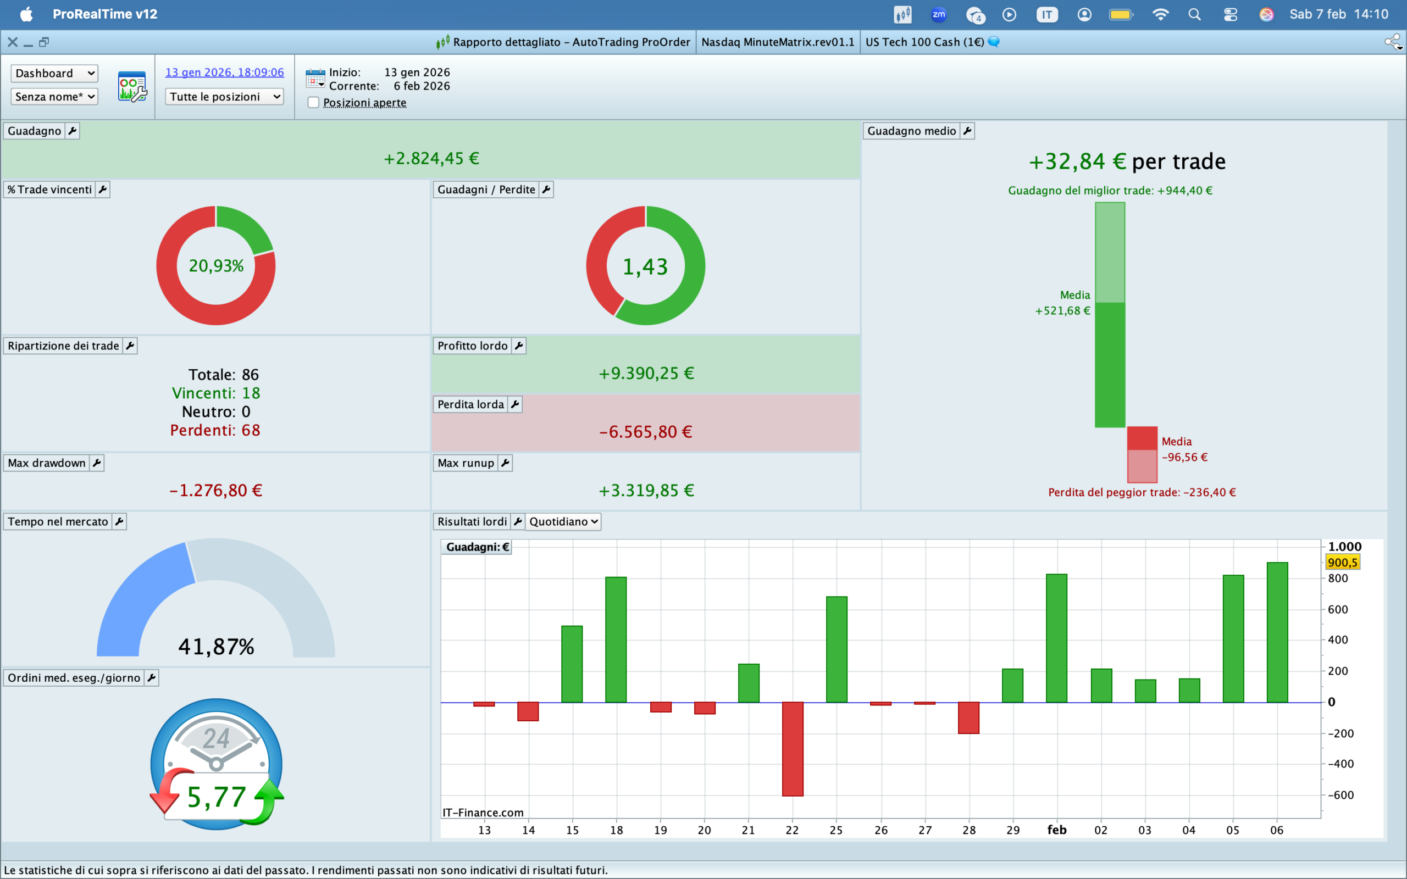Select Nasdaq MinuteMatrix.rev01.1 title tab
The width and height of the screenshot is (1407, 879).
tap(777, 42)
